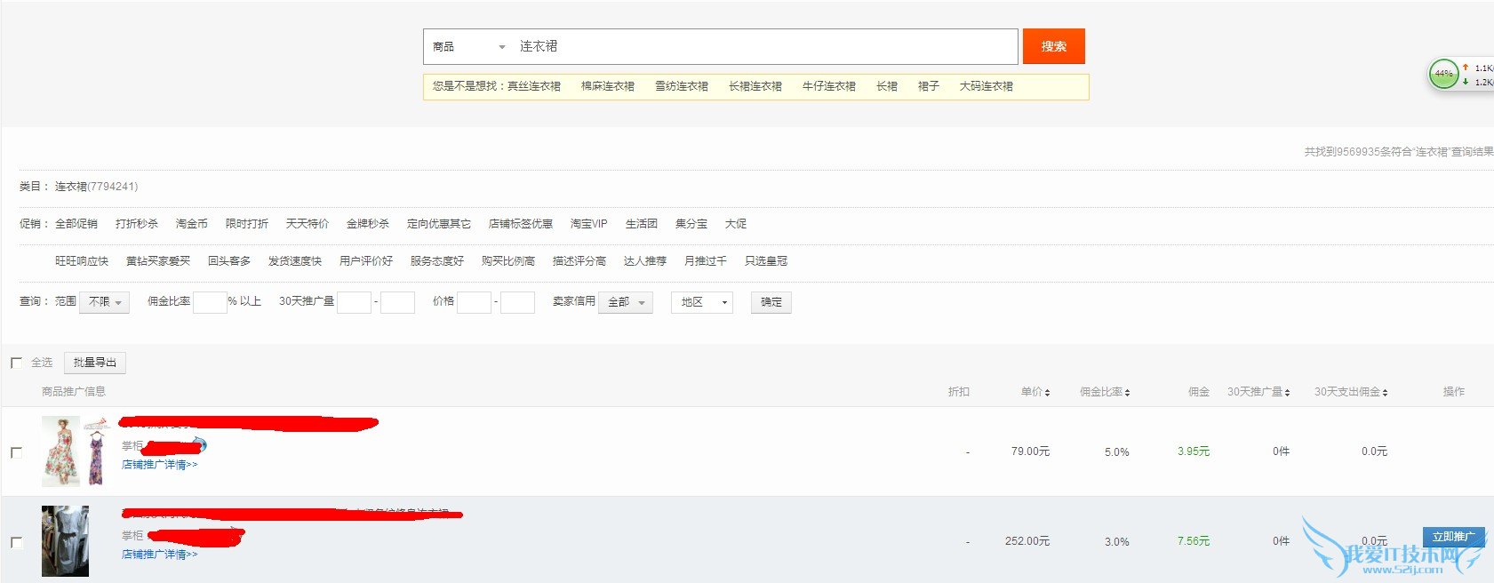Screen dimensions: 1494x583
Task: Click the 7.56元 commission value
Action: [x=1194, y=541]
